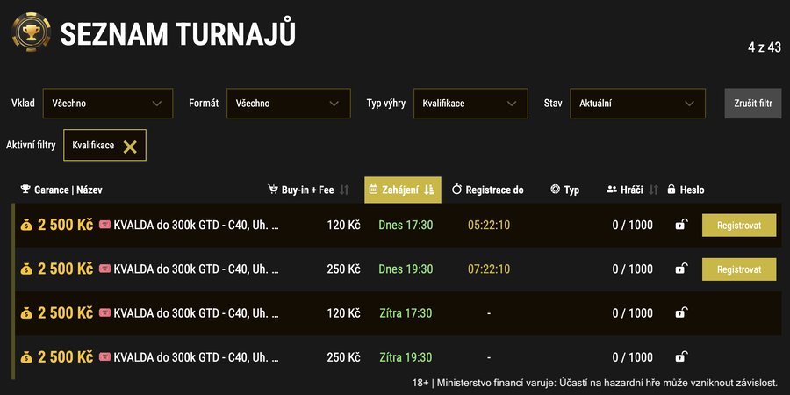Screen dimensions: 790x395
Task: Open the KVALDA tournament starting Dnes 17:30
Action: click(x=197, y=226)
